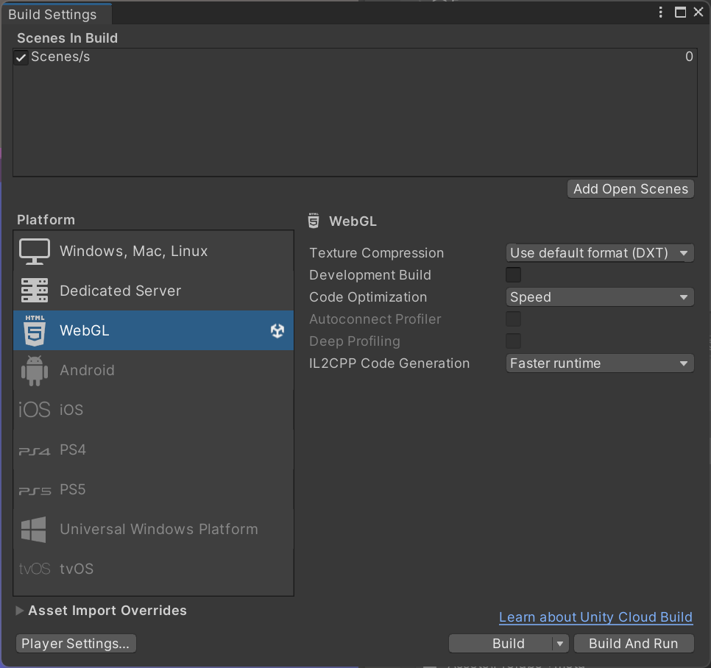Click Build And Run
Viewport: 711px width, 668px height.
(634, 644)
